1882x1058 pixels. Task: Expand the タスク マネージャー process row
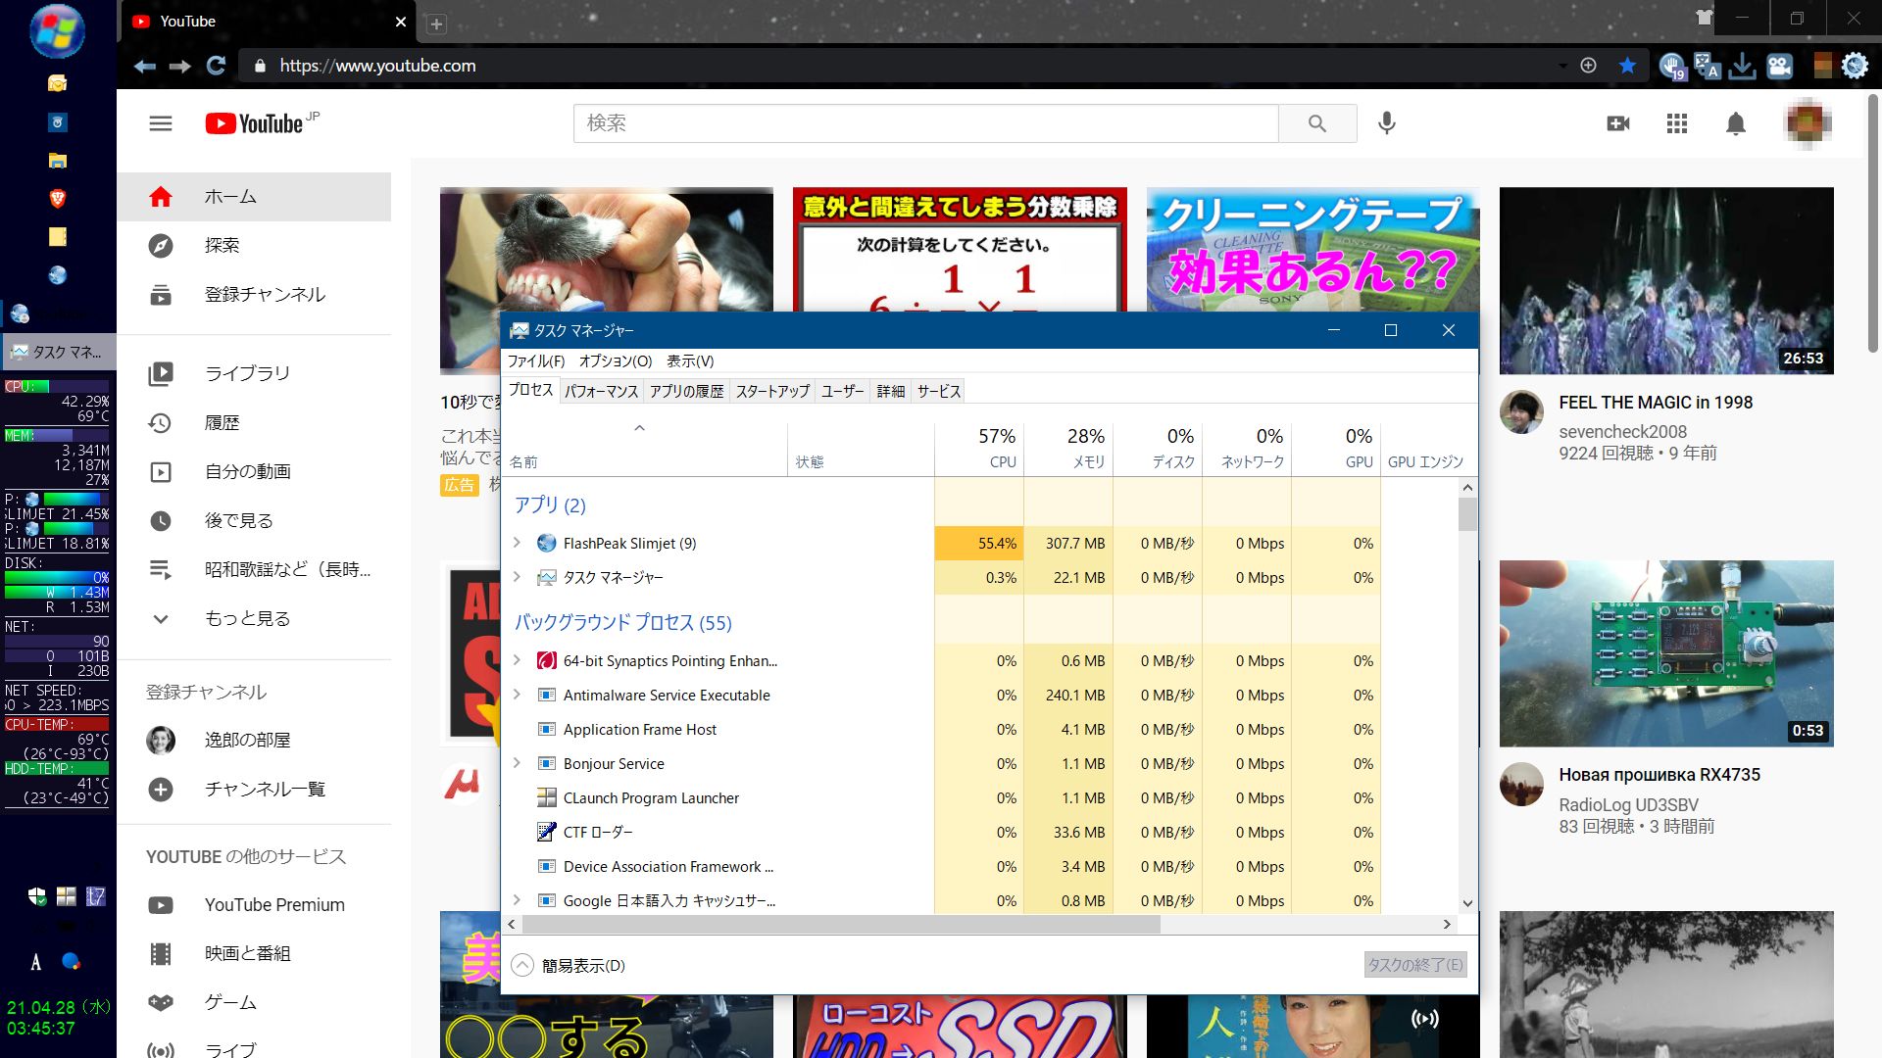pyautogui.click(x=517, y=577)
